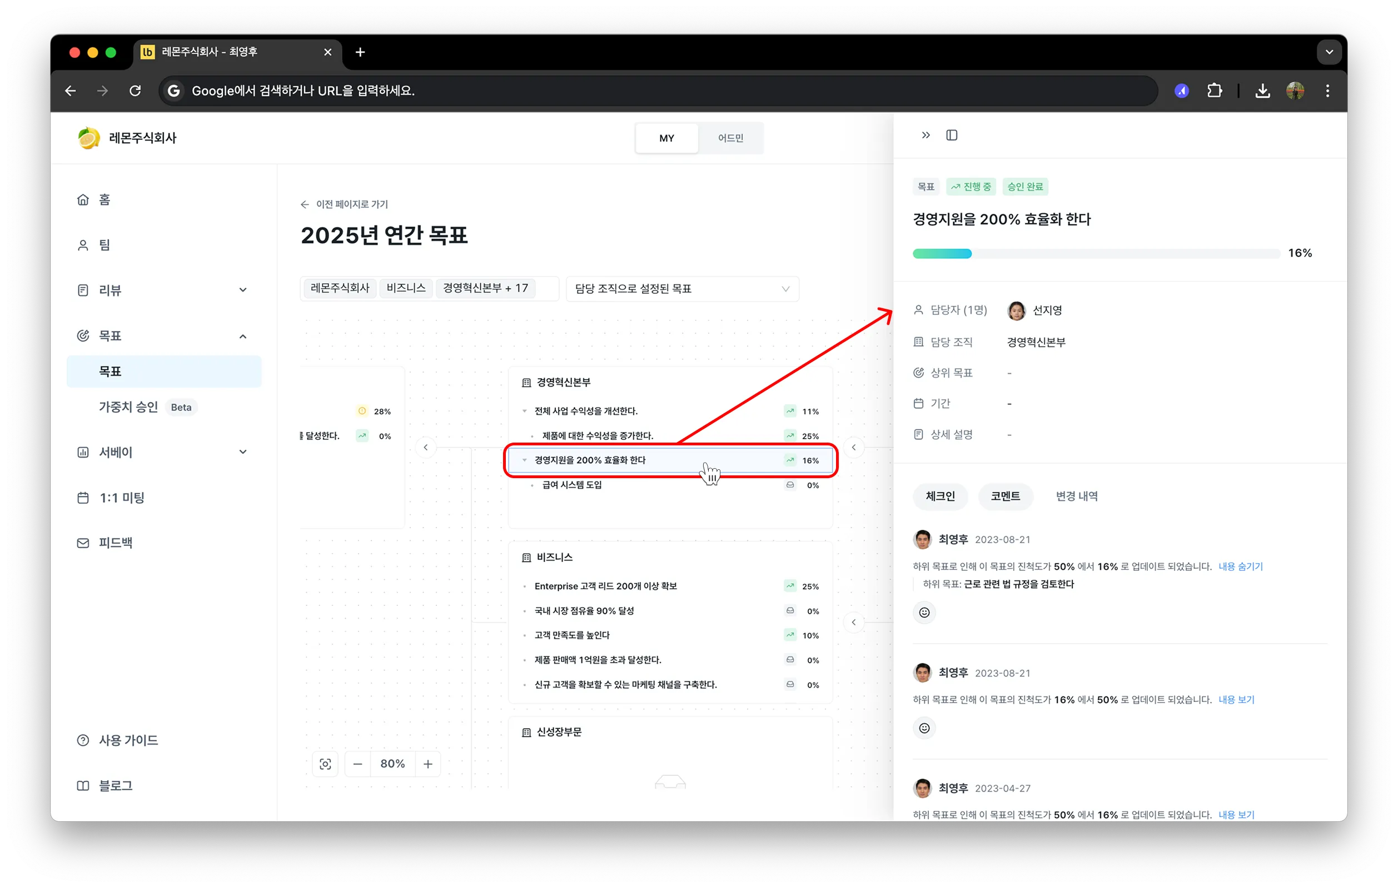Open 사용 가이드 help item
This screenshot has width=1398, height=888.
click(x=118, y=740)
